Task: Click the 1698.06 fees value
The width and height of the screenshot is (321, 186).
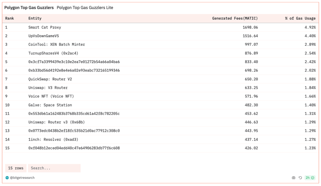Action: 250,27
